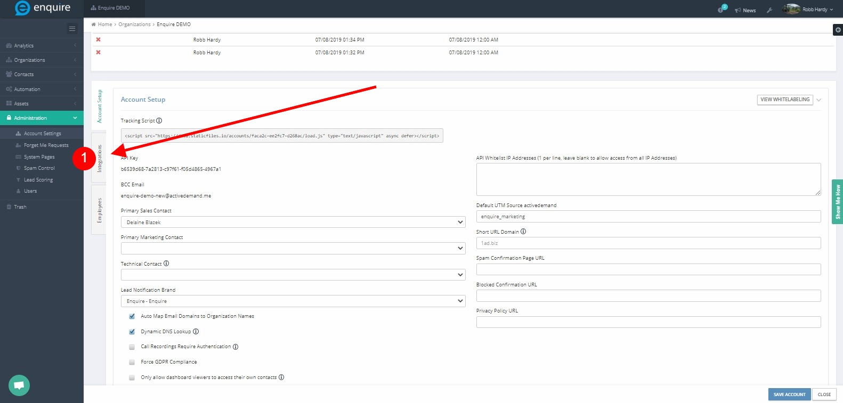Switch to Employees vertical tab
This screenshot has width=843, height=403.
click(99, 210)
